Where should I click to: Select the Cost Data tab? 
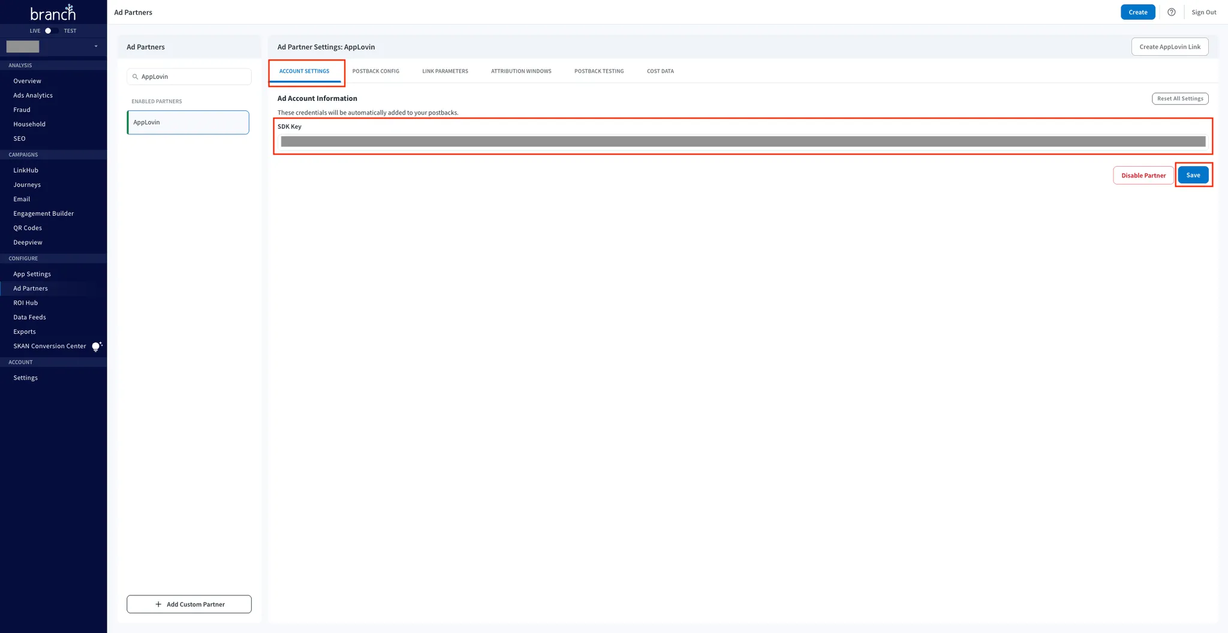click(x=660, y=71)
